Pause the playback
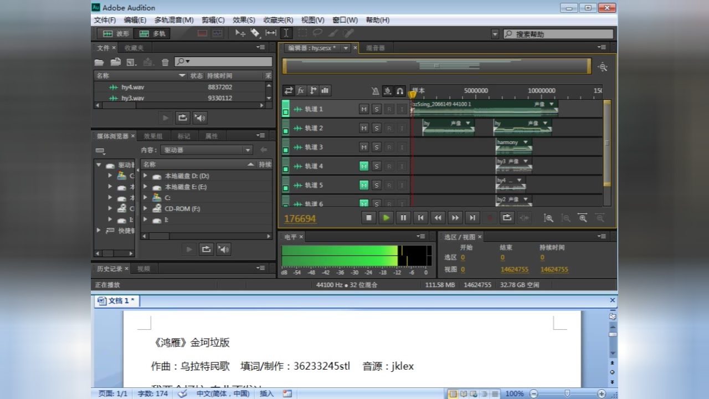This screenshot has width=709, height=399. pos(403,218)
